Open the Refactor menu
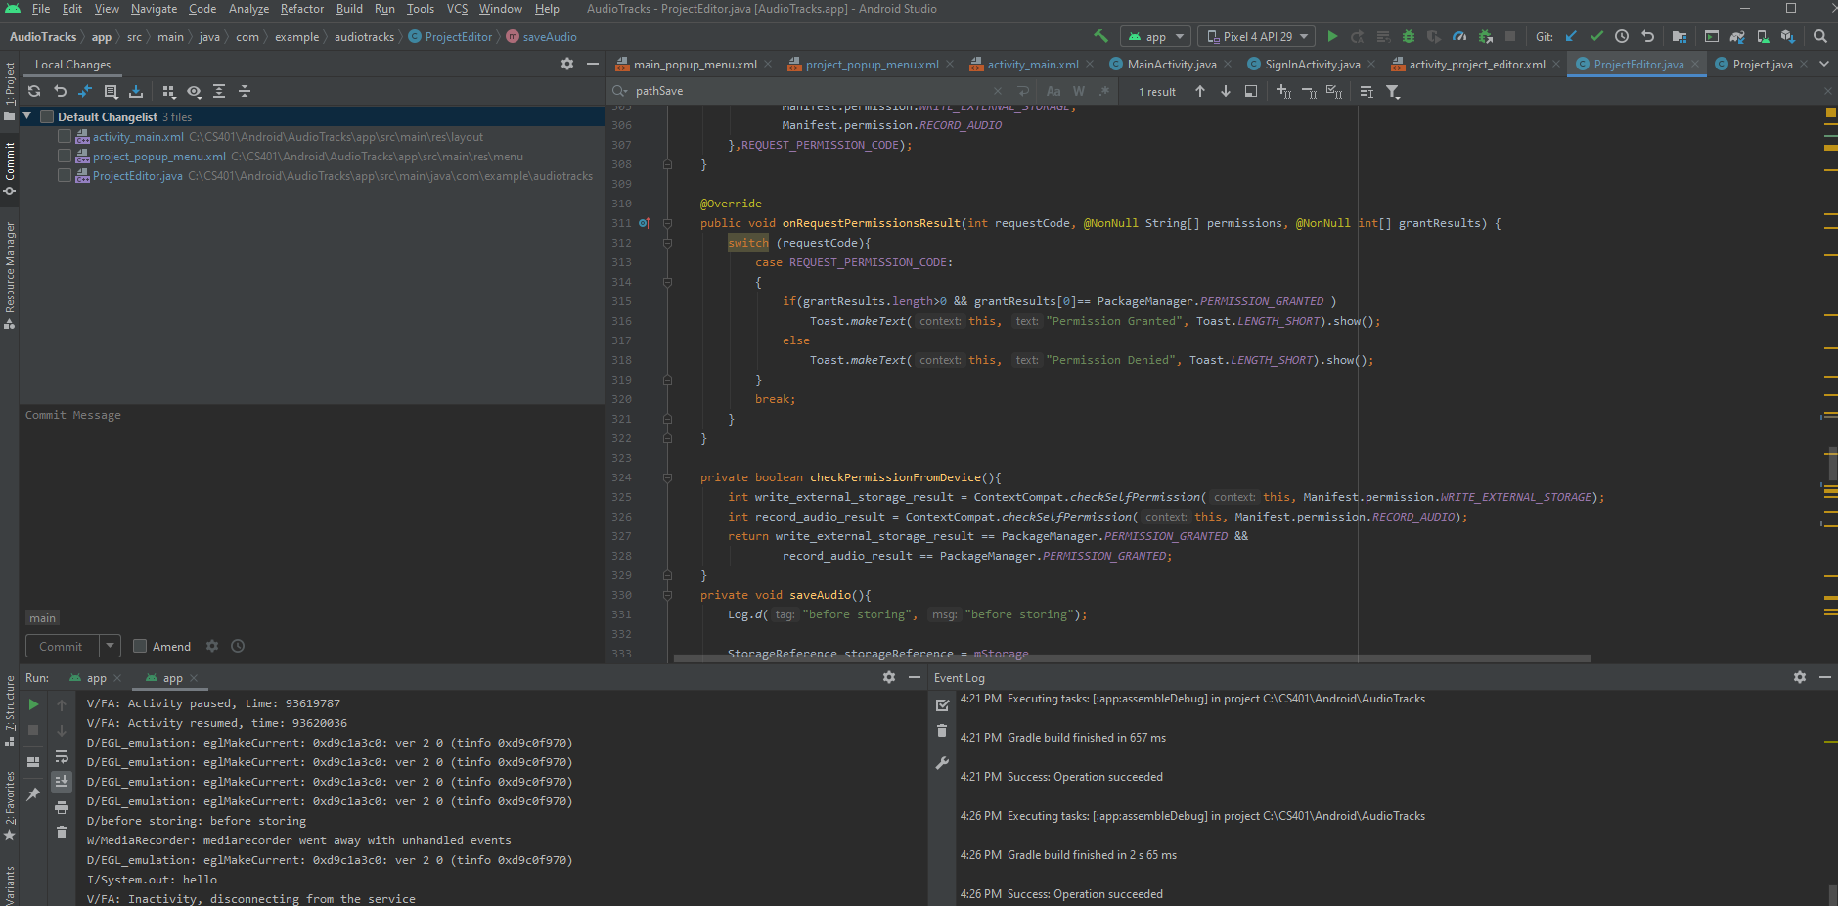Screen dimensions: 1838x906 coord(302,9)
